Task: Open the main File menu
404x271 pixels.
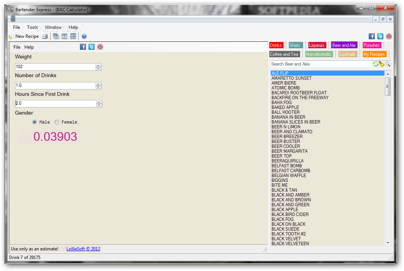Action: 17,27
